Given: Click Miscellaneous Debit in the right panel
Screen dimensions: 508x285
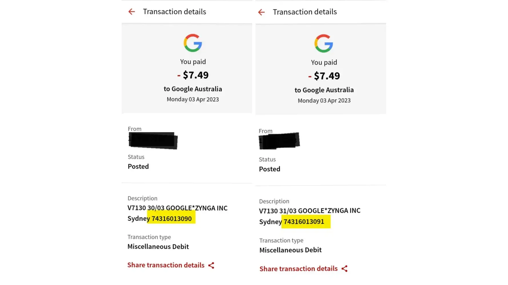Looking at the screenshot, I should [x=290, y=250].
